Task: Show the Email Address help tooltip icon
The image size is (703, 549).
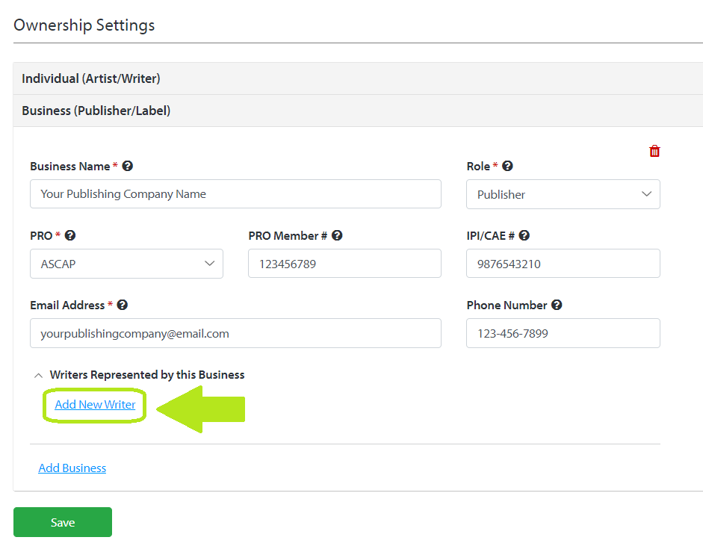Action: (x=122, y=305)
